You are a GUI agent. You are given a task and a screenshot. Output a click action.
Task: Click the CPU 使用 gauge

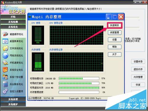click(38, 35)
